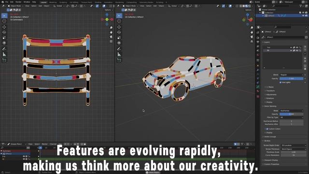The width and height of the screenshot is (309, 174).
Task: Toggle the Masks panel checkbox
Action: (267, 87)
